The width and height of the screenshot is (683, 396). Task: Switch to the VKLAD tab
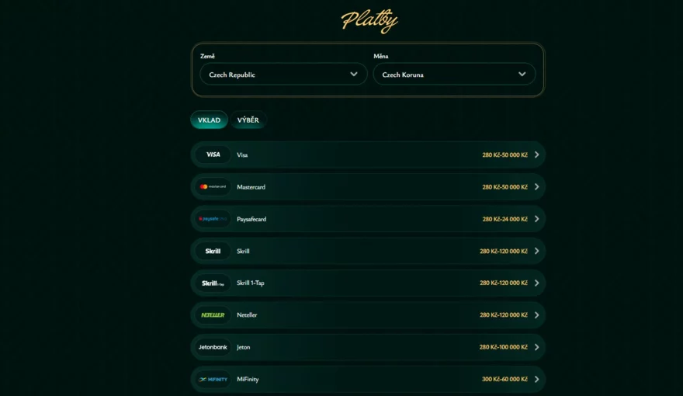coord(209,120)
